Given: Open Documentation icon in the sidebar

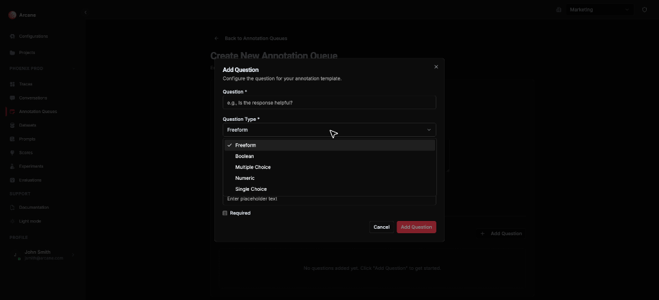Looking at the screenshot, I should (12, 207).
